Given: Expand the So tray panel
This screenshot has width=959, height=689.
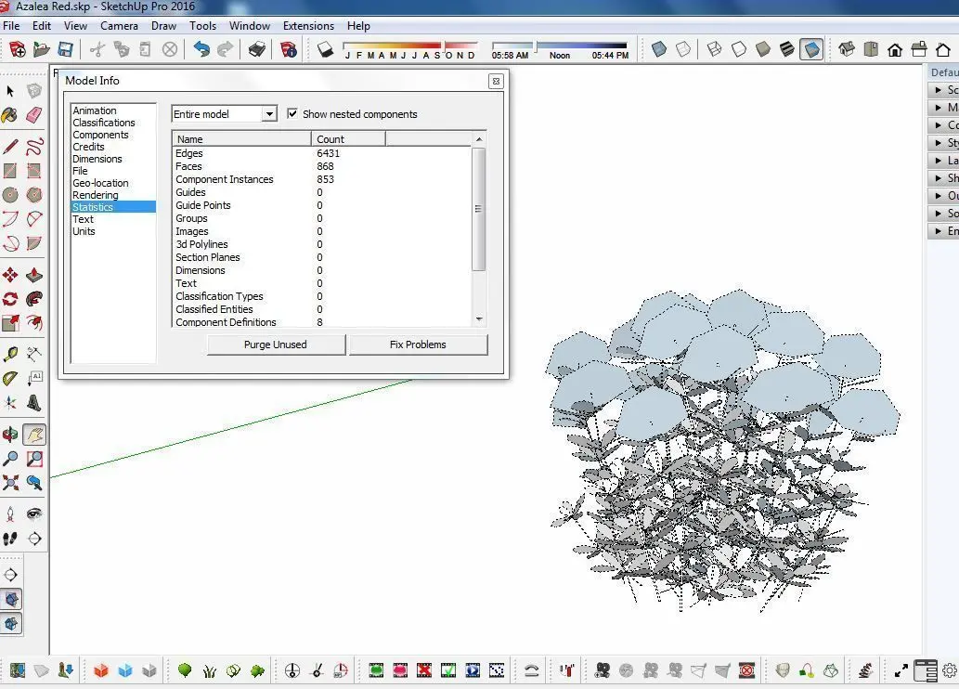Looking at the screenshot, I should tap(944, 213).
